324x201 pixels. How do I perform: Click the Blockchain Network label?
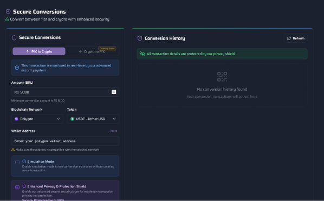click(27, 110)
